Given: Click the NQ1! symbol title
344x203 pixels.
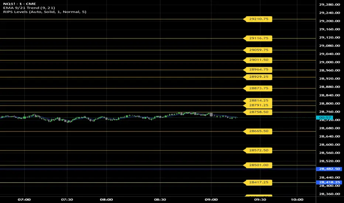Looking at the screenshot, I should coord(19,4).
